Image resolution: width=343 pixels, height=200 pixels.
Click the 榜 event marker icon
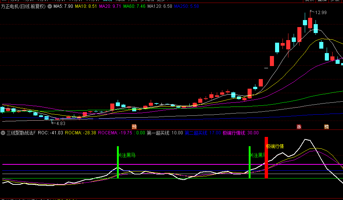click(x=326, y=127)
